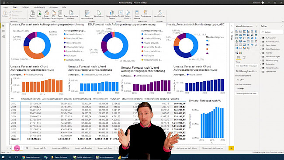
Task: Toggle the Alle Filter beibehalten switch
Action: (x=242, y=89)
